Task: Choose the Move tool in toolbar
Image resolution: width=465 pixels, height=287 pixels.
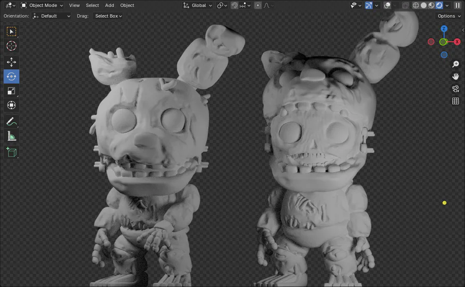Action: pyautogui.click(x=11, y=62)
